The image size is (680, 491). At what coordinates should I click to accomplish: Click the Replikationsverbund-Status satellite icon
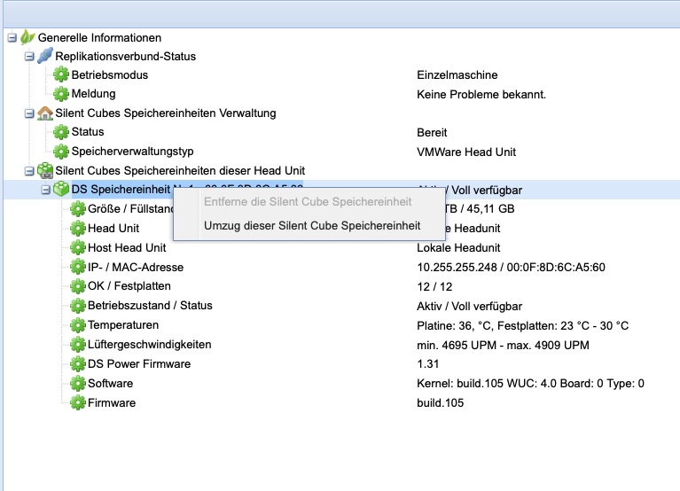(44, 56)
